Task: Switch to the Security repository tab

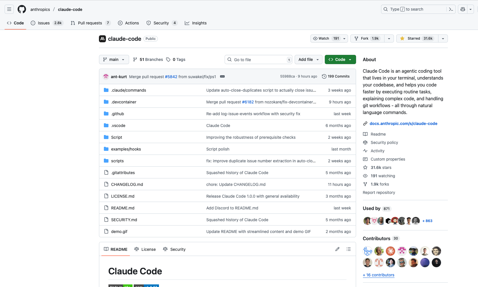Action: [162, 23]
